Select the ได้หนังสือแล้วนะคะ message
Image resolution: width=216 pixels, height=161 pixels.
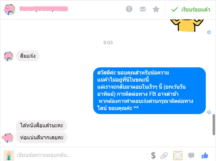41,125
